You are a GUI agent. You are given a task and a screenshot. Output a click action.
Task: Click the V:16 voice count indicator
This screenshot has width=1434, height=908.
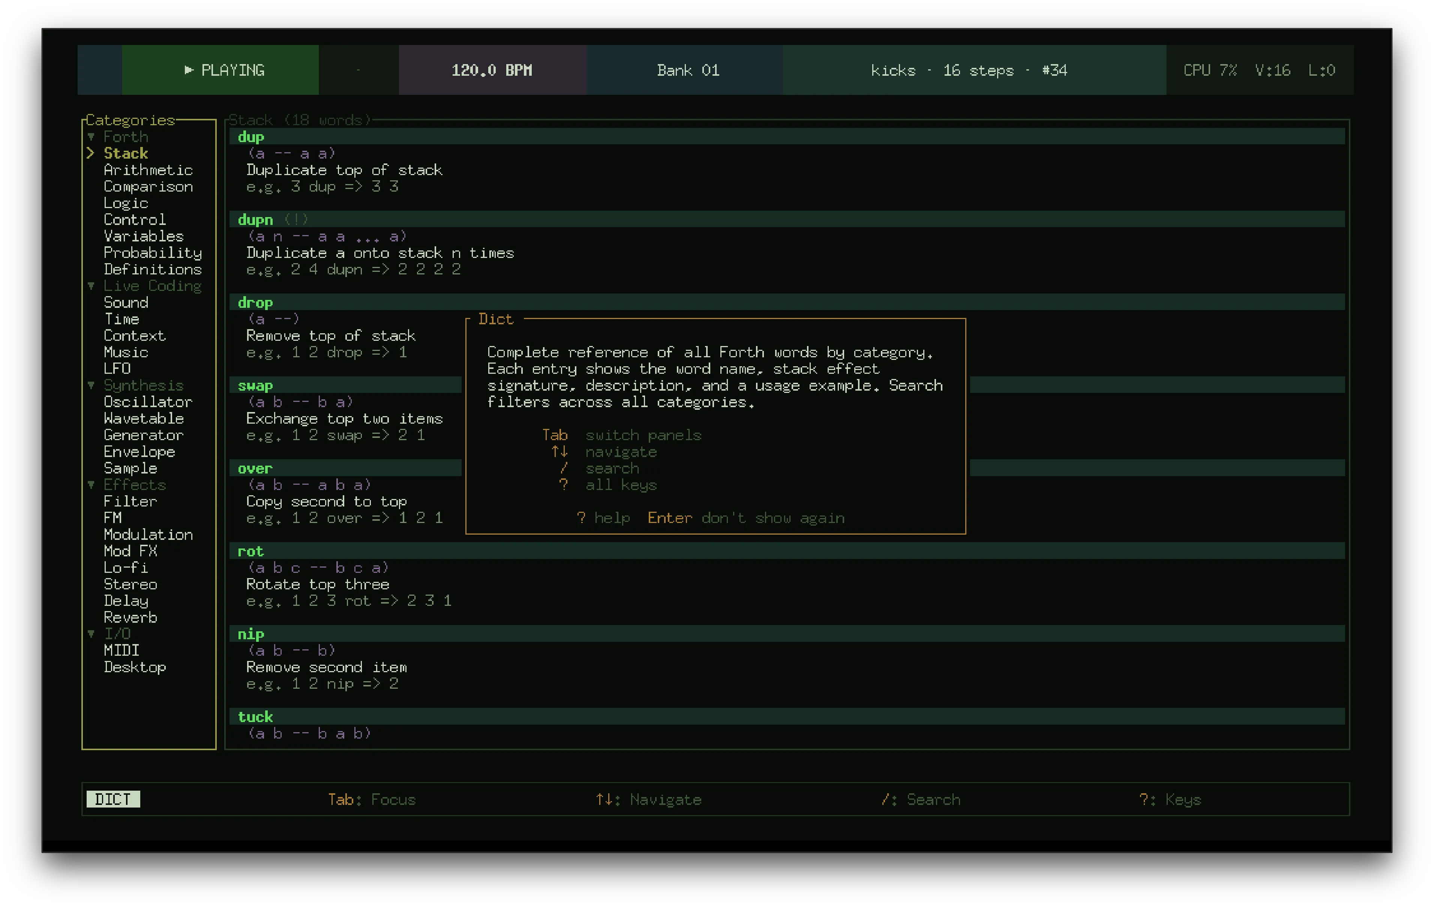(1274, 70)
